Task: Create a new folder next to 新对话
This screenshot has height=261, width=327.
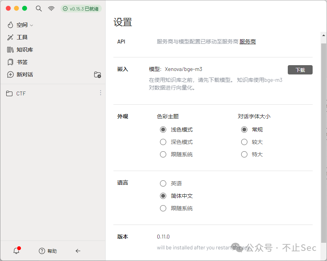Action: [97, 74]
